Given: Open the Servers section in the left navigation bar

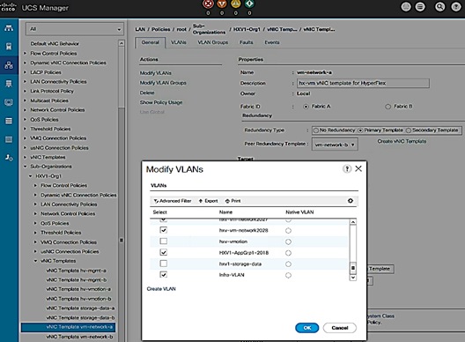Looking at the screenshot, I should [x=9, y=47].
